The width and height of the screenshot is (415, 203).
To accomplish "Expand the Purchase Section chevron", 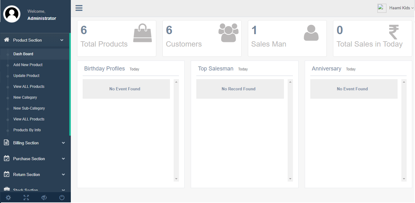I will [63, 159].
